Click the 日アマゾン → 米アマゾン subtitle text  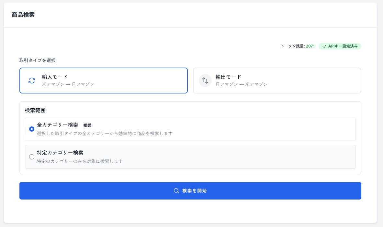[x=242, y=84]
